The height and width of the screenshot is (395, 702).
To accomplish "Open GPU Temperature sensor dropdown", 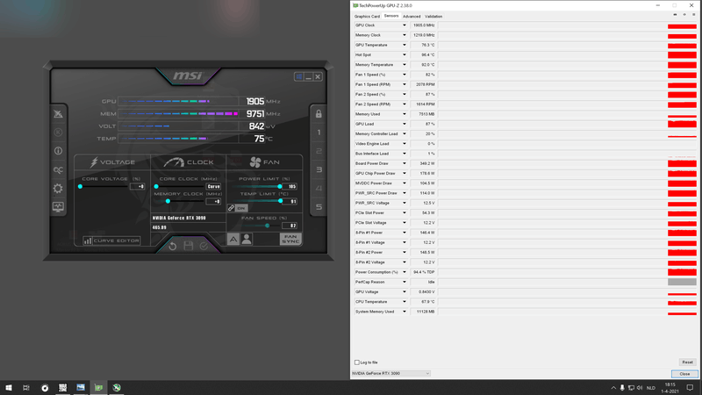I will (405, 45).
